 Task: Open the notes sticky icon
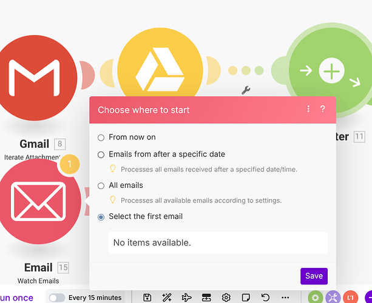pyautogui.click(x=246, y=298)
